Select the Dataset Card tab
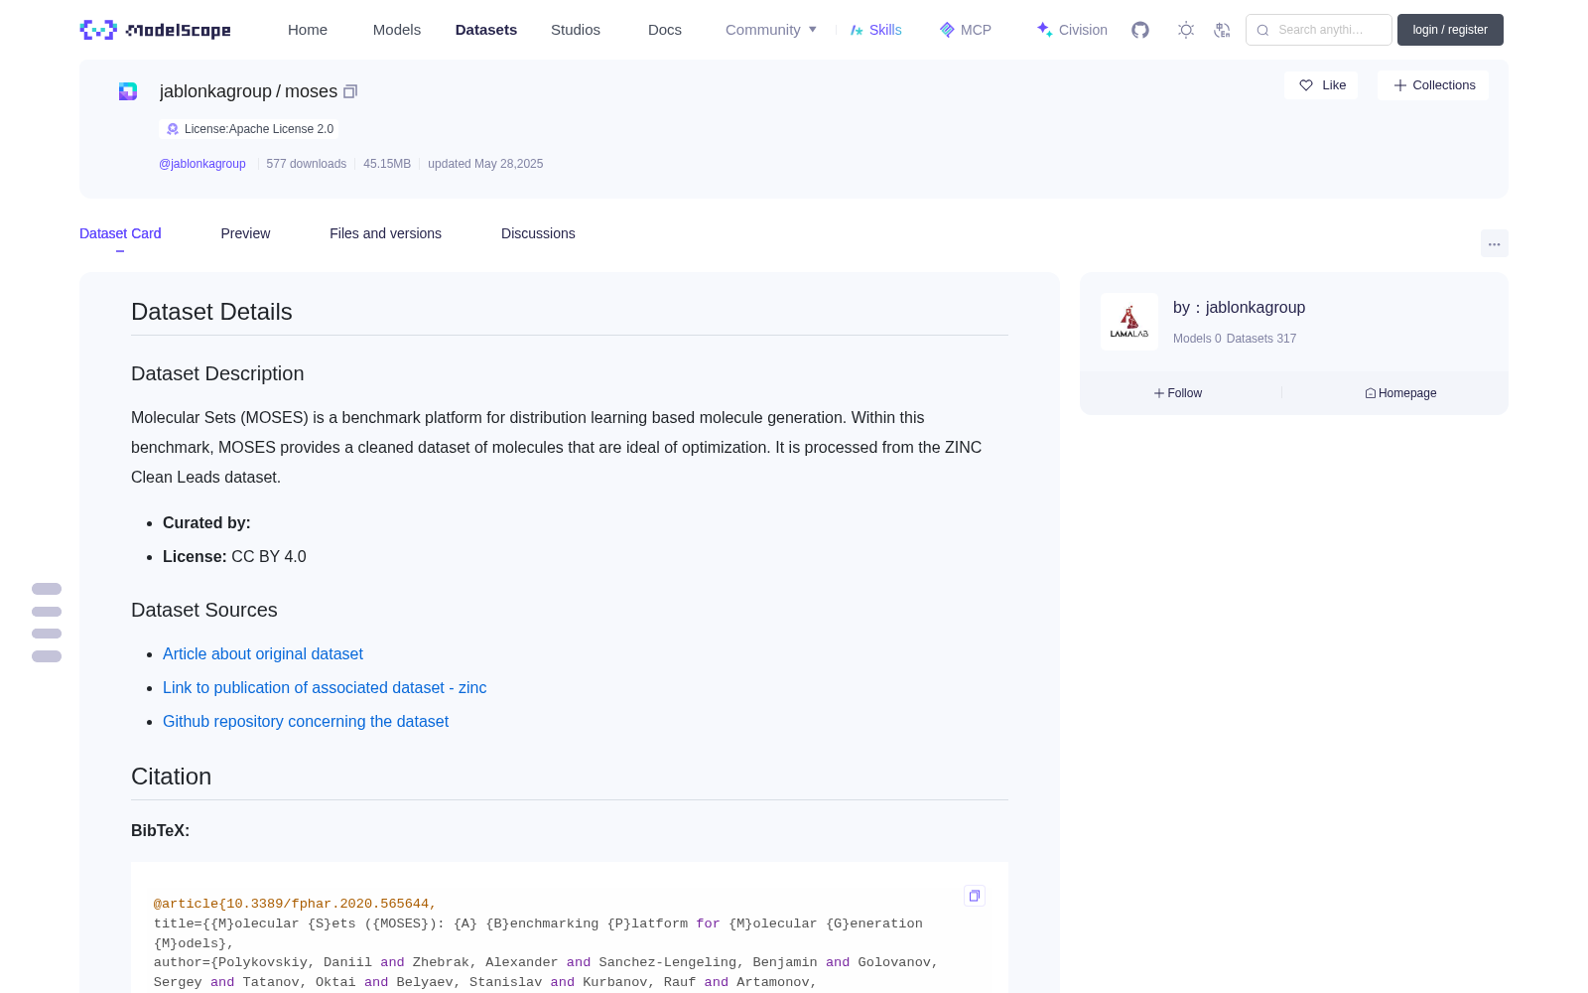This screenshot has height=993, width=1588. click(x=120, y=233)
